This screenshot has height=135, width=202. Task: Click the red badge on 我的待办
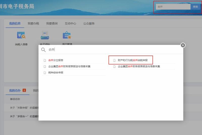[x=24, y=91]
